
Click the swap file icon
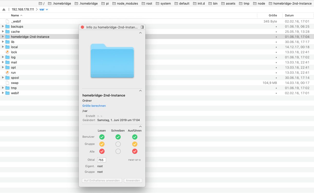7,83
